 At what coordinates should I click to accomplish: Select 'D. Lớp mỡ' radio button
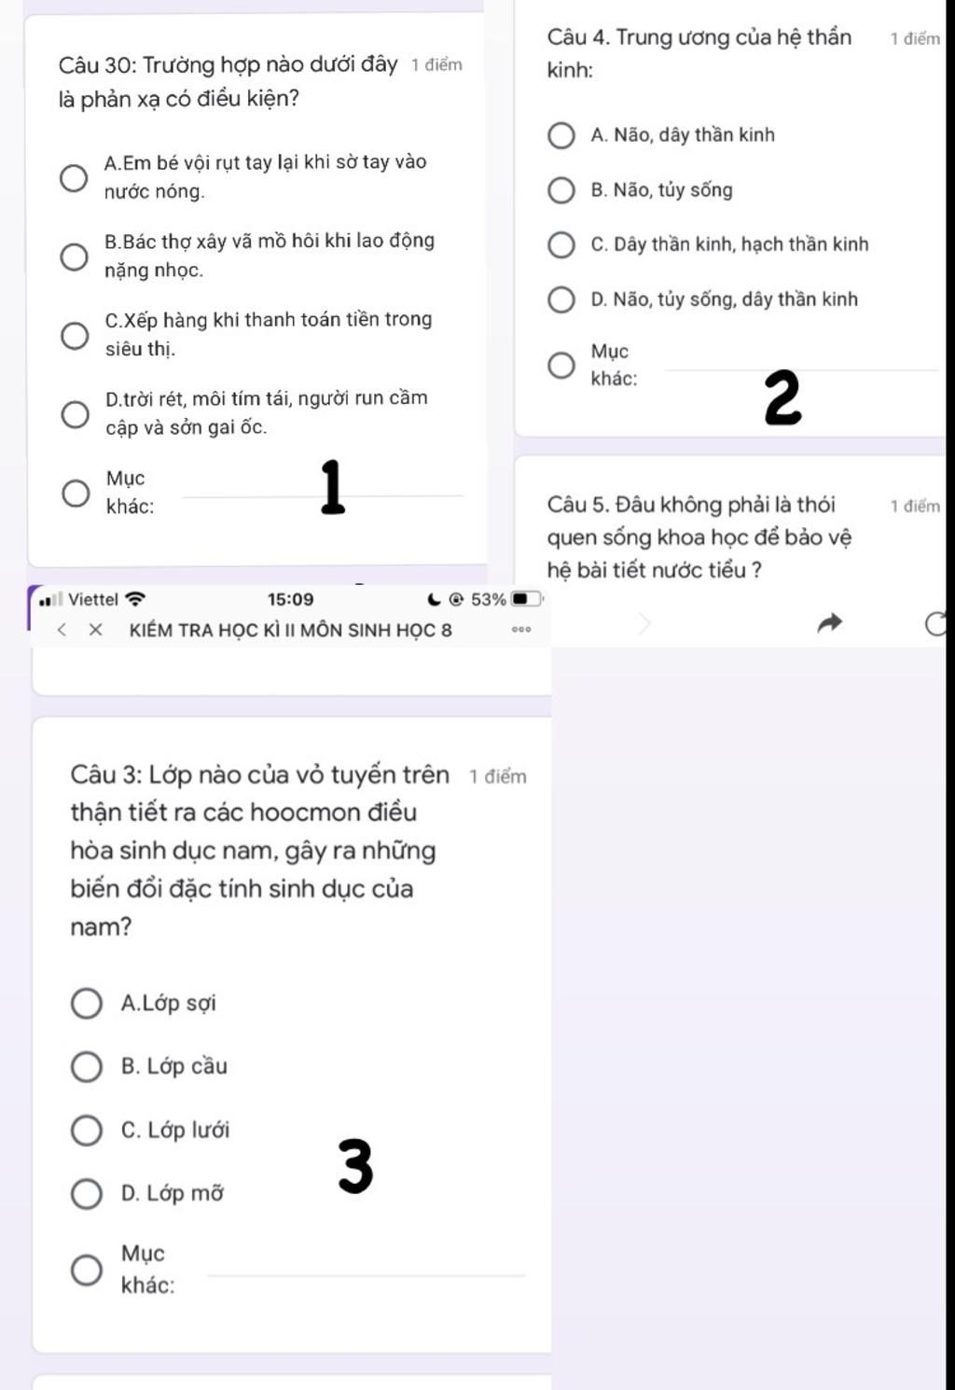pos(87,1193)
